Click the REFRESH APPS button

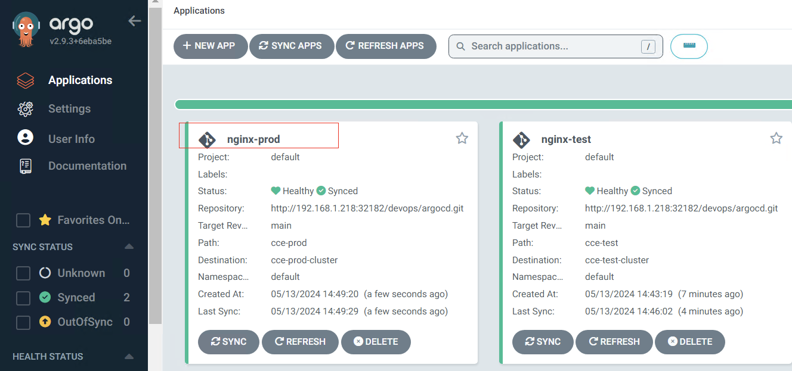tap(386, 46)
